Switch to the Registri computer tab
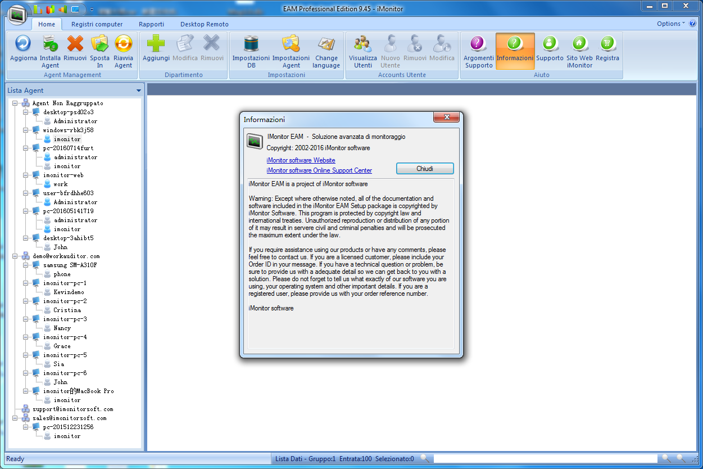 [x=97, y=24]
